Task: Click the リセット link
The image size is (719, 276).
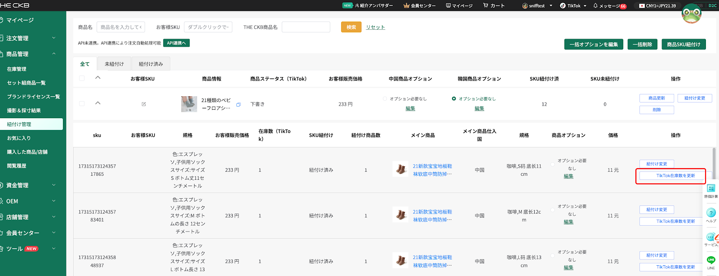Action: [x=375, y=27]
